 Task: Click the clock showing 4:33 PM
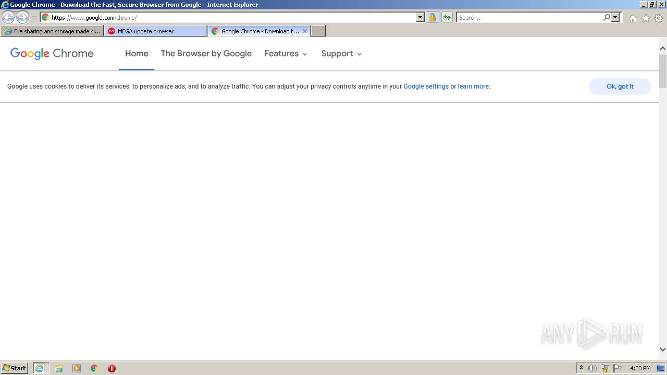(x=640, y=368)
